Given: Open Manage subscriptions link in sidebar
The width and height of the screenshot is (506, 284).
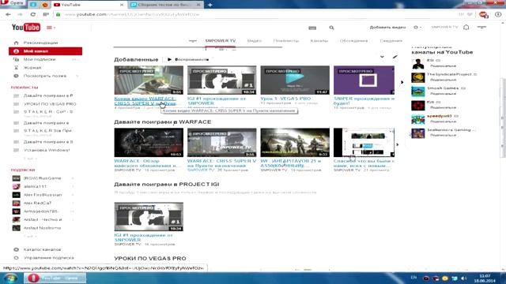Looking at the screenshot, I should tap(48, 258).
